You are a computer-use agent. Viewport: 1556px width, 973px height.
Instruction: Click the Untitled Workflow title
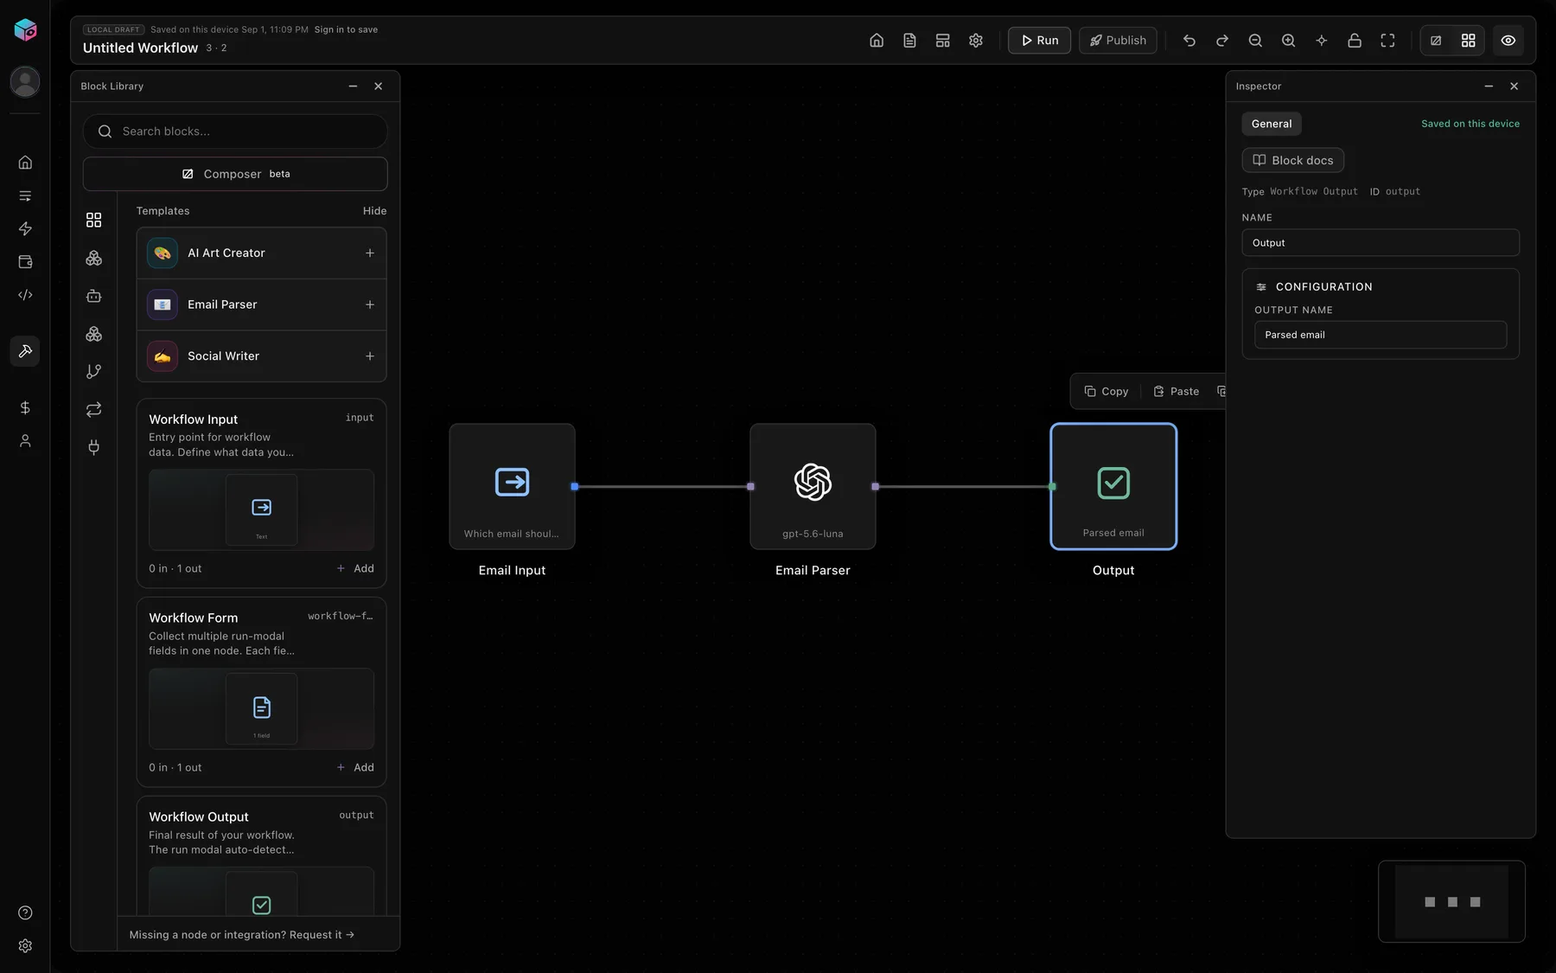point(140,48)
